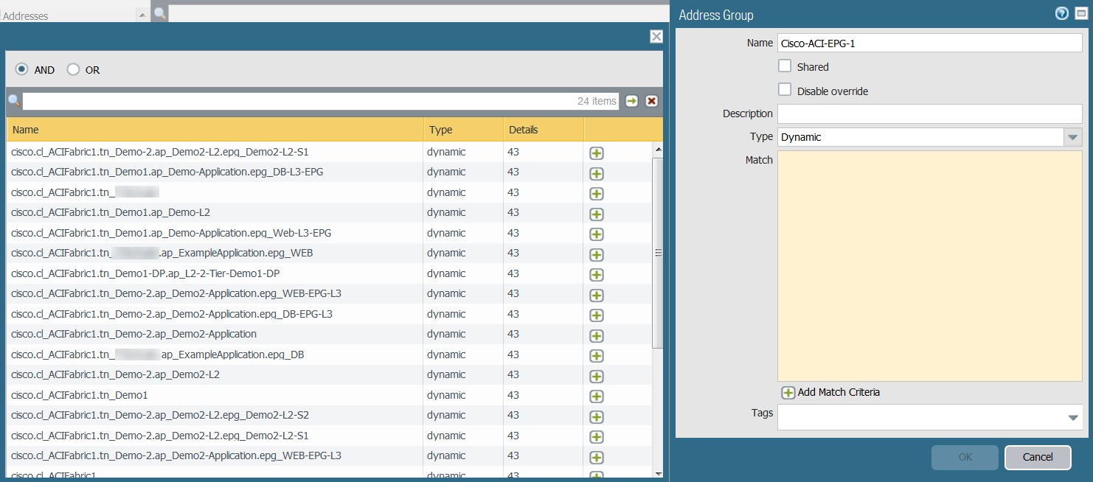This screenshot has width=1093, height=482.
Task: Check the Disable override box
Action: pos(785,91)
